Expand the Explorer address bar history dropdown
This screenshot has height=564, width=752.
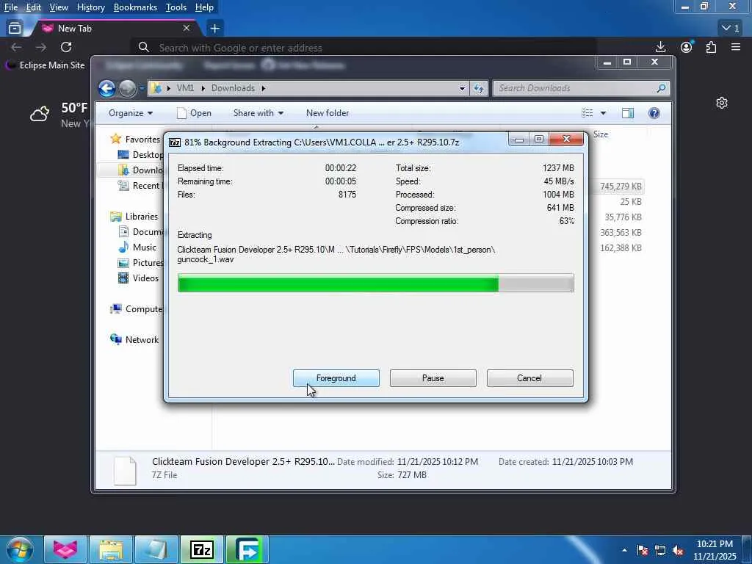pos(463,88)
